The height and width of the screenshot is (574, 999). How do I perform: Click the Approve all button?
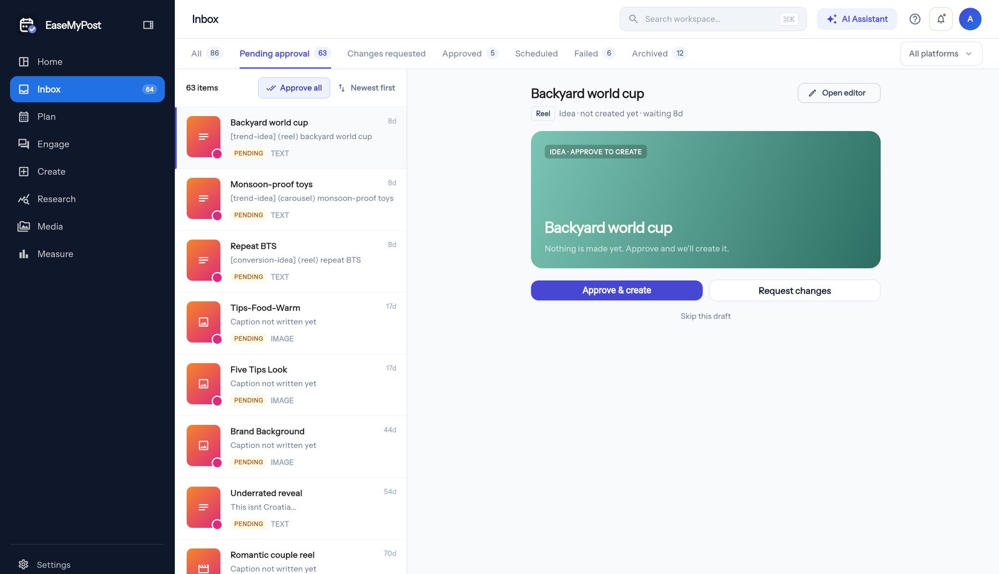294,88
